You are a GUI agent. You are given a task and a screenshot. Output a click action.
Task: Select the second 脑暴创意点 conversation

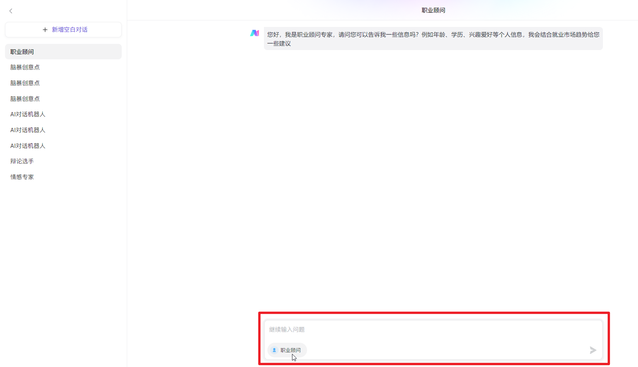coord(25,83)
